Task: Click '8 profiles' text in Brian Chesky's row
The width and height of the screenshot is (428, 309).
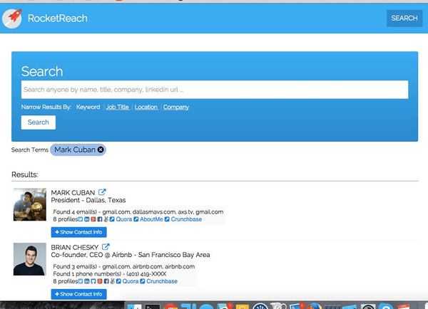Action: [66, 281]
